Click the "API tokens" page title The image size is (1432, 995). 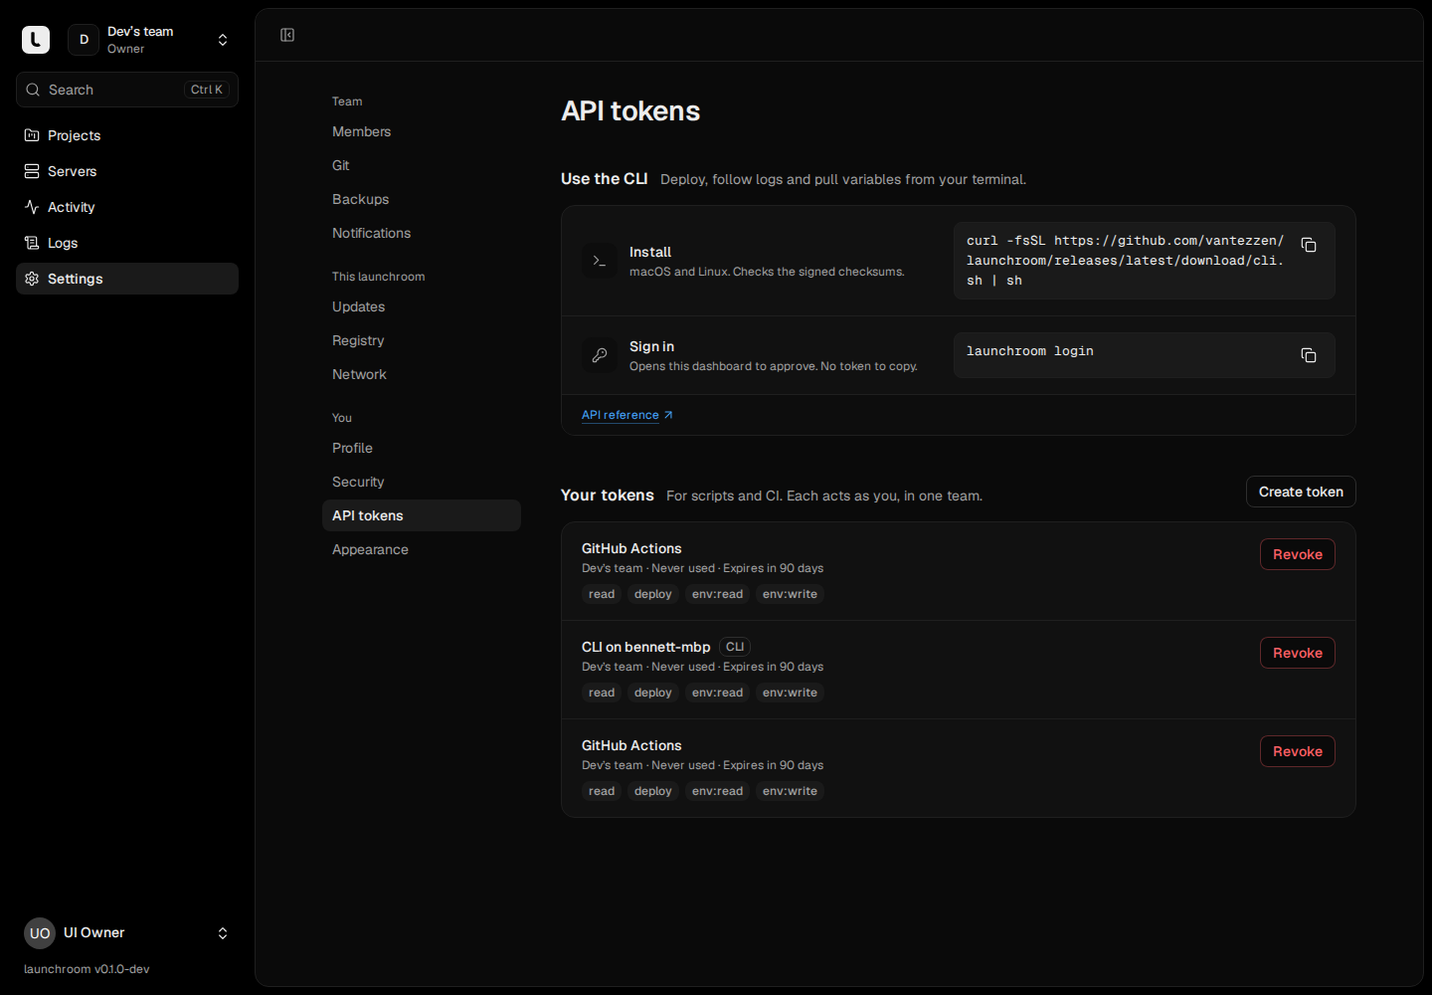tap(630, 110)
